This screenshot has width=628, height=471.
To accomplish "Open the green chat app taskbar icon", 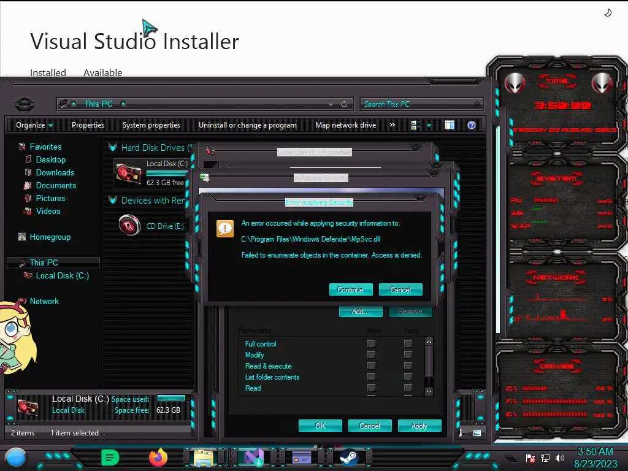I will (110, 458).
